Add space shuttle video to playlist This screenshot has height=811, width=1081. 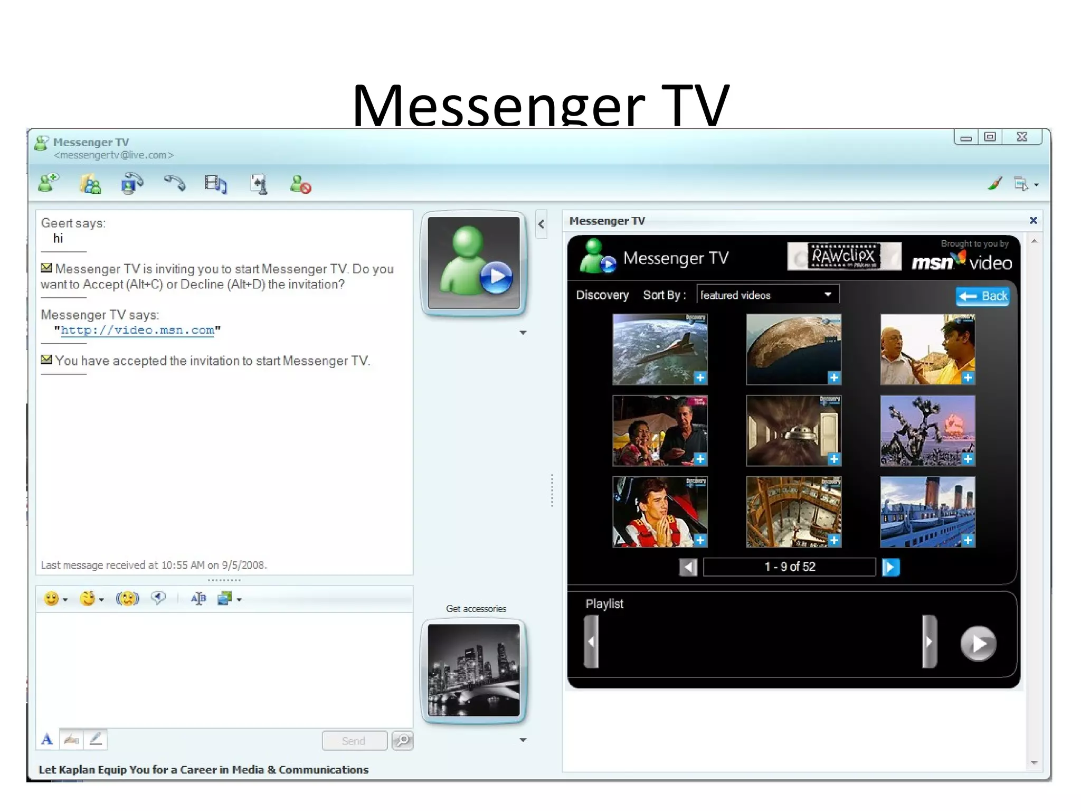tap(700, 378)
